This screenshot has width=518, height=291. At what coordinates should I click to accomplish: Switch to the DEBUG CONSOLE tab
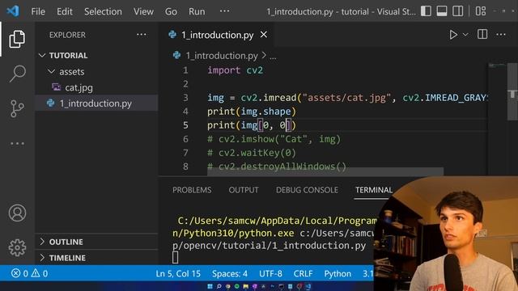click(307, 190)
